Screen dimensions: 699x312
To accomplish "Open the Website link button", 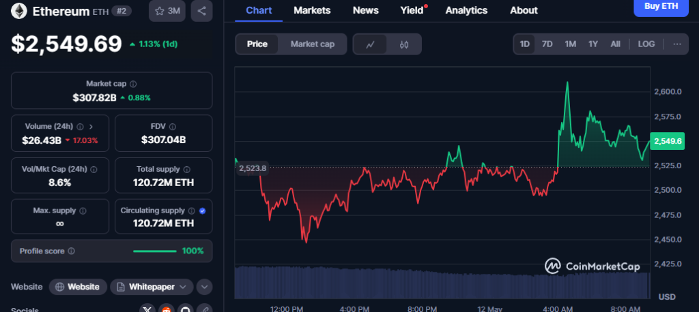I will point(78,287).
